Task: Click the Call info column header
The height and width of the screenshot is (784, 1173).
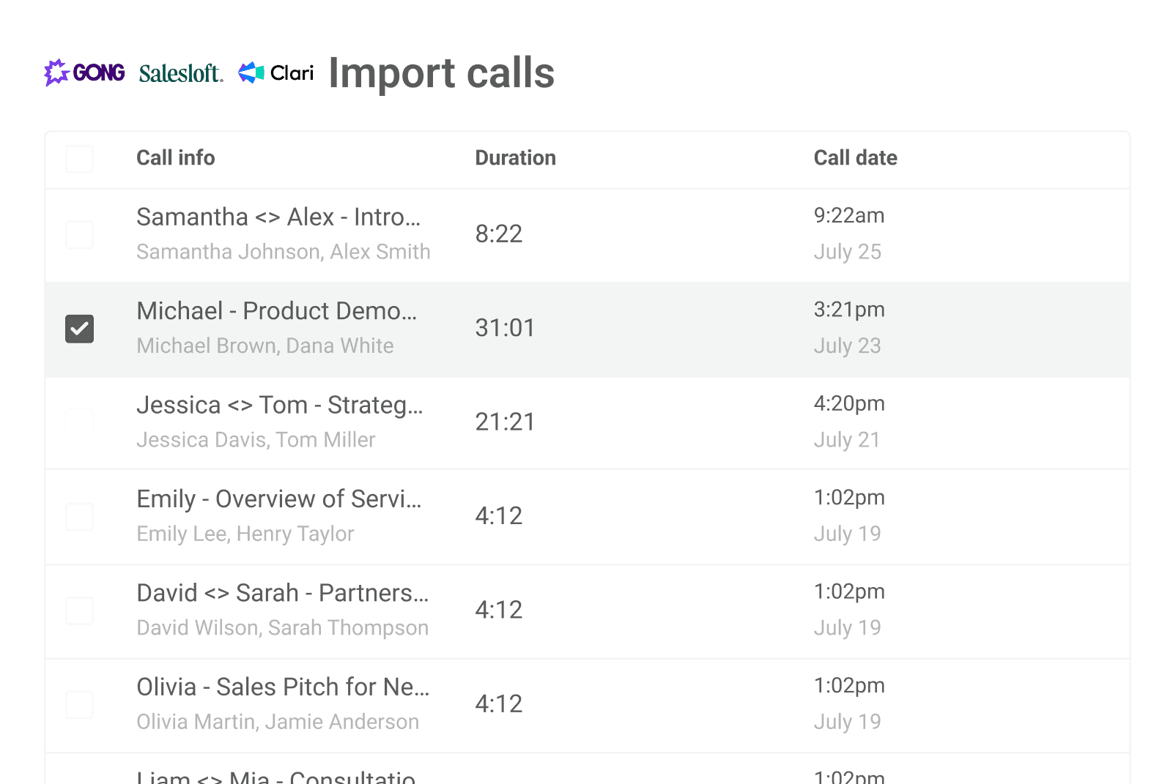Action: tap(176, 158)
